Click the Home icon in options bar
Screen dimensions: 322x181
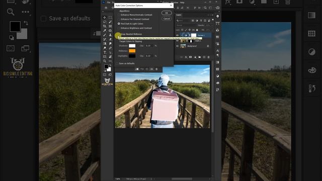106,8
